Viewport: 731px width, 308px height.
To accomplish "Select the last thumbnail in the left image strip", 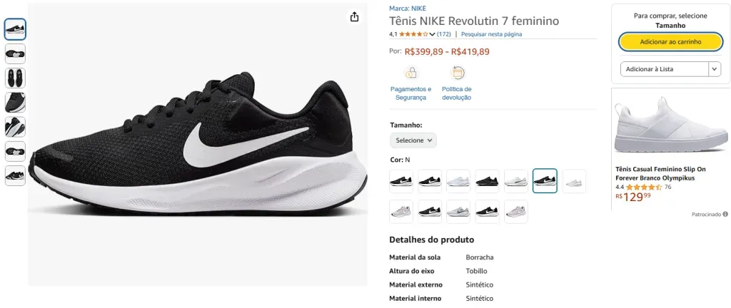I will pos(15,175).
